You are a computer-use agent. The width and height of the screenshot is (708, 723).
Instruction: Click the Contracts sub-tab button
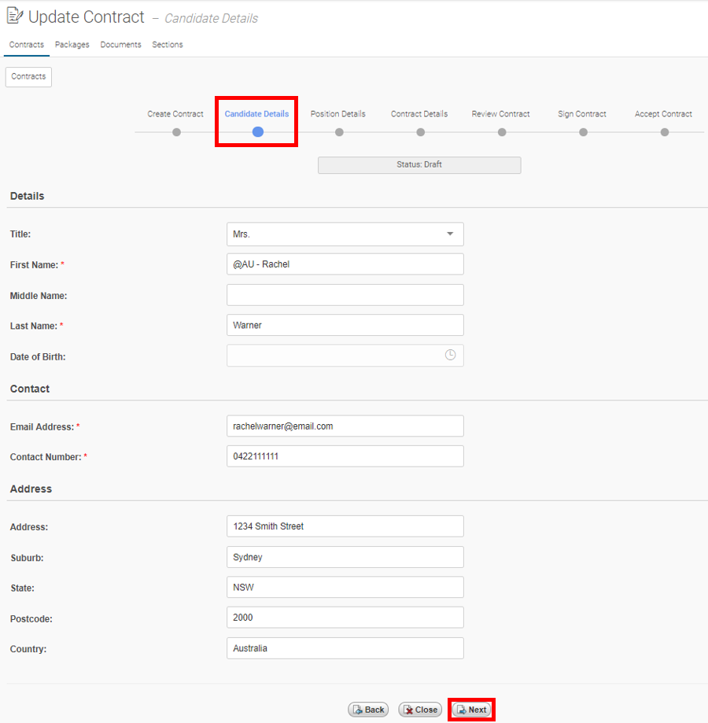[x=28, y=76]
